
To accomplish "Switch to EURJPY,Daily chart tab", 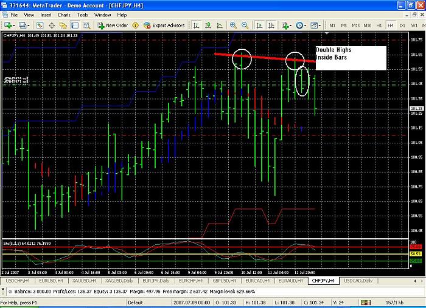I will [x=156, y=281].
